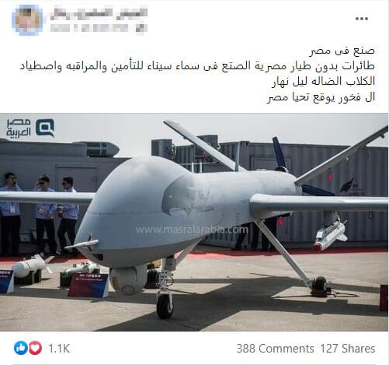Click the blurred author name at top
The width and height of the screenshot is (389, 365).
point(99,13)
